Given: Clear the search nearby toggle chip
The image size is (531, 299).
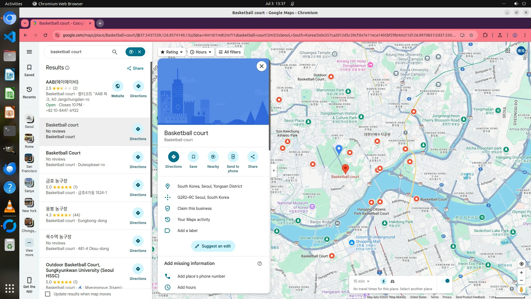Looking at the screenshot, I should point(140,52).
